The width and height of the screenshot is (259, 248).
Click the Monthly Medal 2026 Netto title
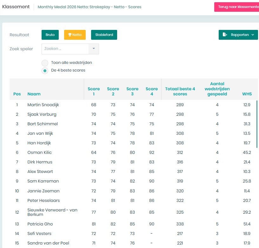pos(90,7)
